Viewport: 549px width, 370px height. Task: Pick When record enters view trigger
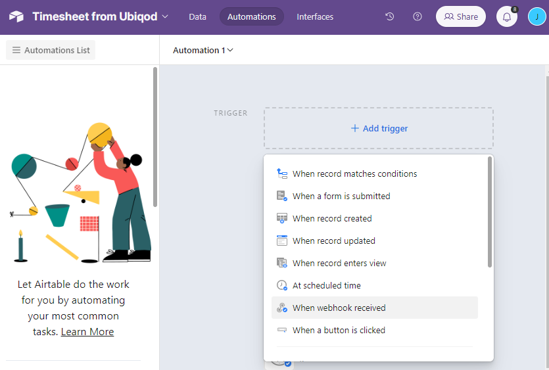375,263
